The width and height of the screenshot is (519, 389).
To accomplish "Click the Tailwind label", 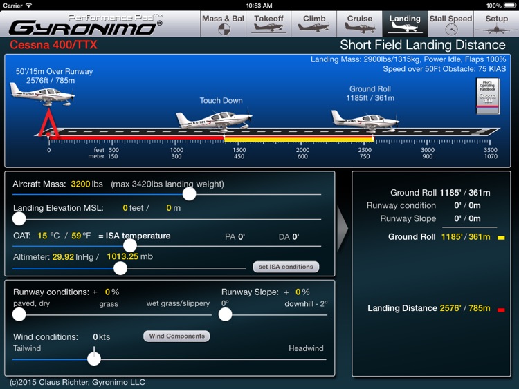I will click(x=27, y=348).
